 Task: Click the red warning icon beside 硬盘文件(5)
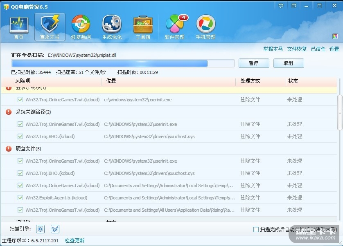pyautogui.click(x=9, y=149)
